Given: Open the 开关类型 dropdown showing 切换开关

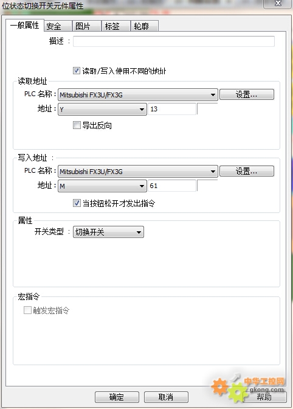Looking at the screenshot, I should (108, 232).
